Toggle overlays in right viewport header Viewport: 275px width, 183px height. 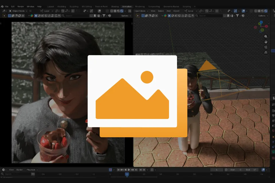243,11
